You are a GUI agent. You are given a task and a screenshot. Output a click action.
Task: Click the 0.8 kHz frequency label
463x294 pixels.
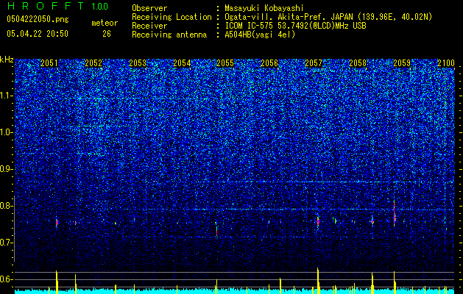pyautogui.click(x=6, y=206)
